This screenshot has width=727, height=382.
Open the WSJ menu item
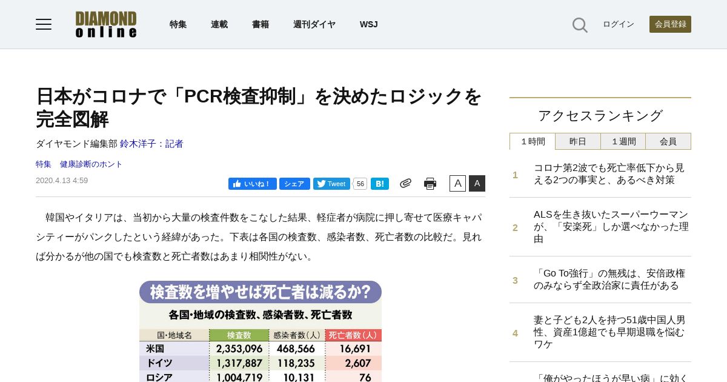tap(368, 24)
